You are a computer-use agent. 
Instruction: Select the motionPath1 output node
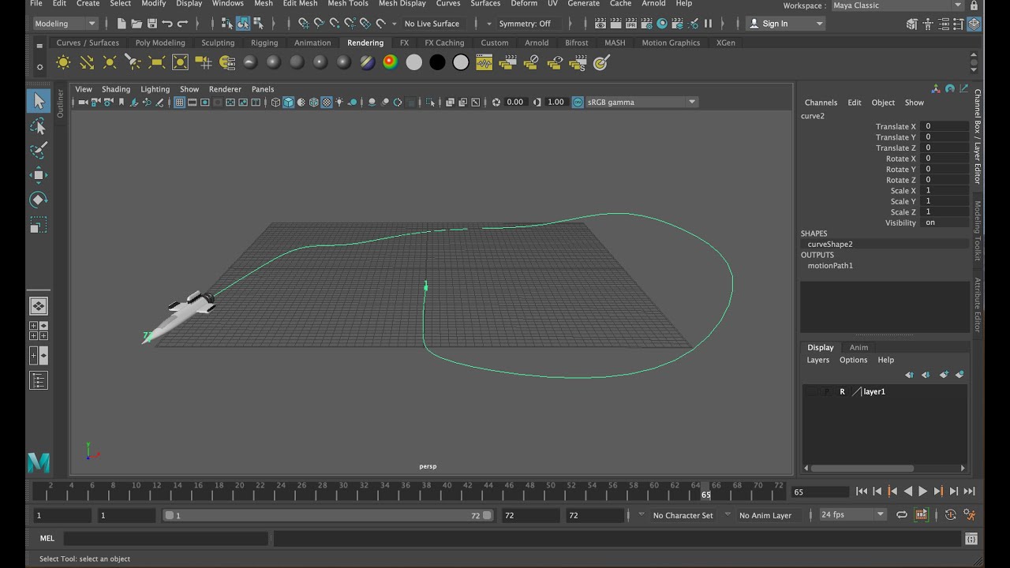[830, 266]
